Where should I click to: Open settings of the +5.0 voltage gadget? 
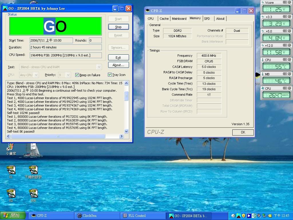click(x=285, y=31)
